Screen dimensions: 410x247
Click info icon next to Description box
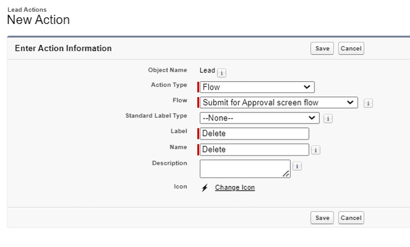point(297,166)
